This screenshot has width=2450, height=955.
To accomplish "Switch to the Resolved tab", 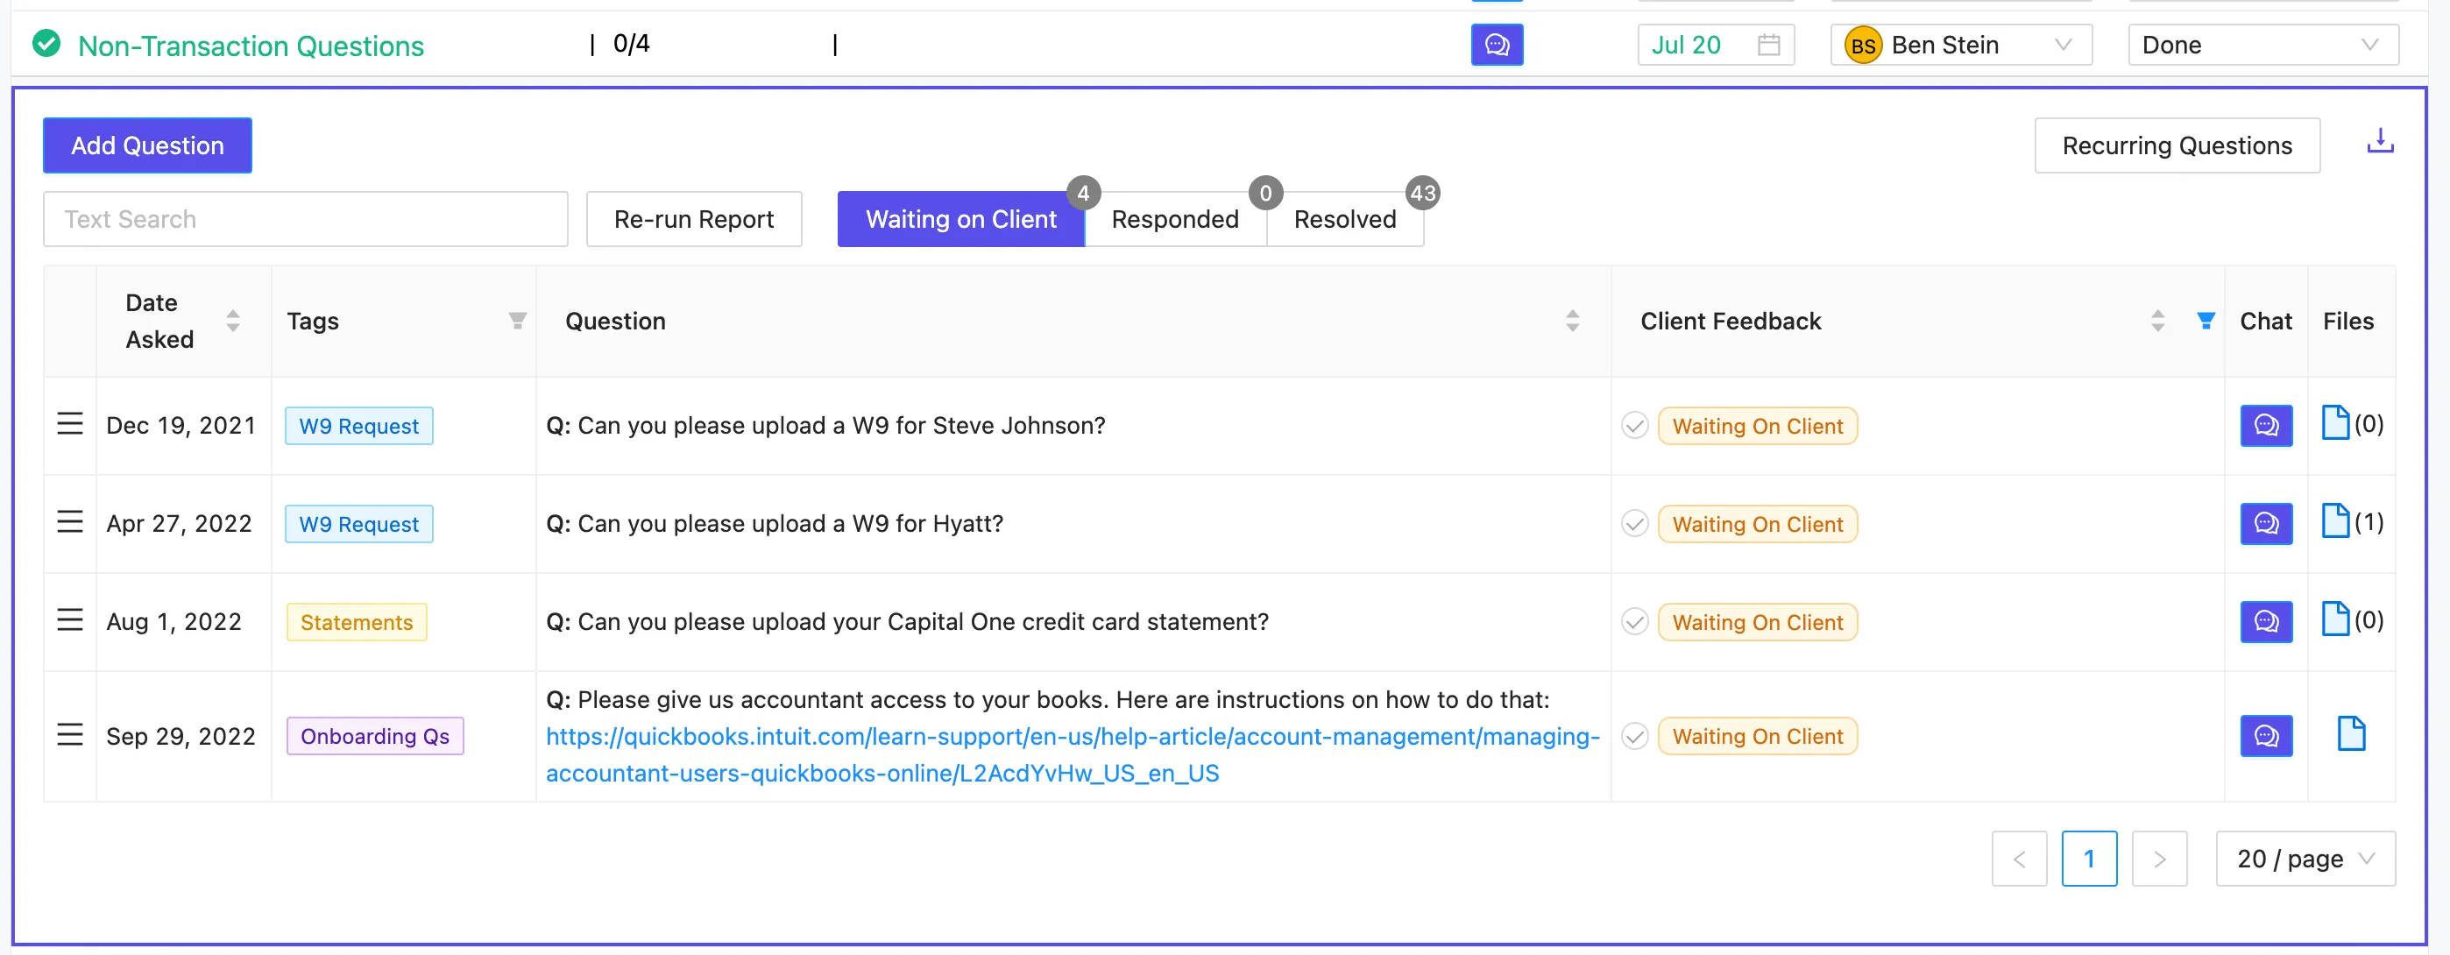I will point(1344,219).
